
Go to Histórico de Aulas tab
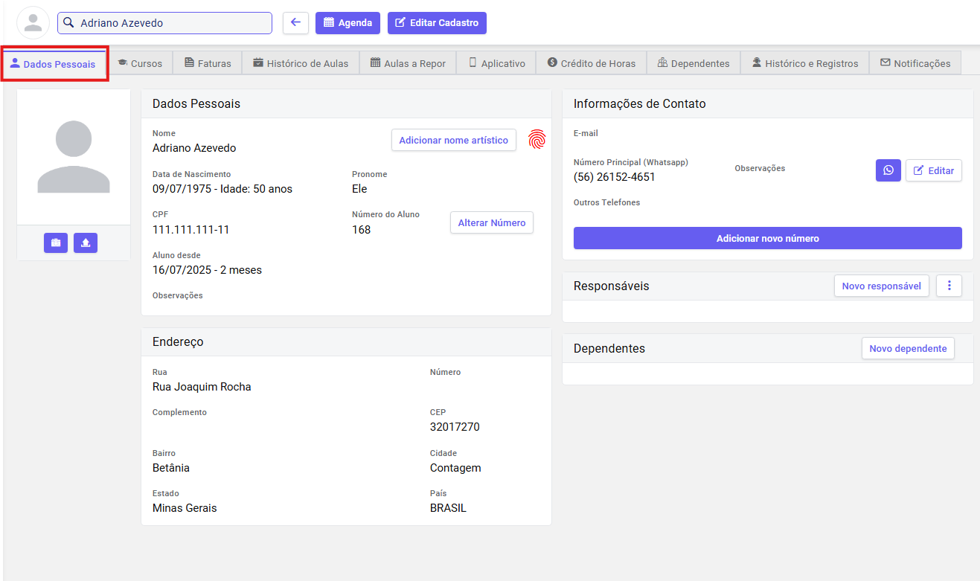click(300, 63)
